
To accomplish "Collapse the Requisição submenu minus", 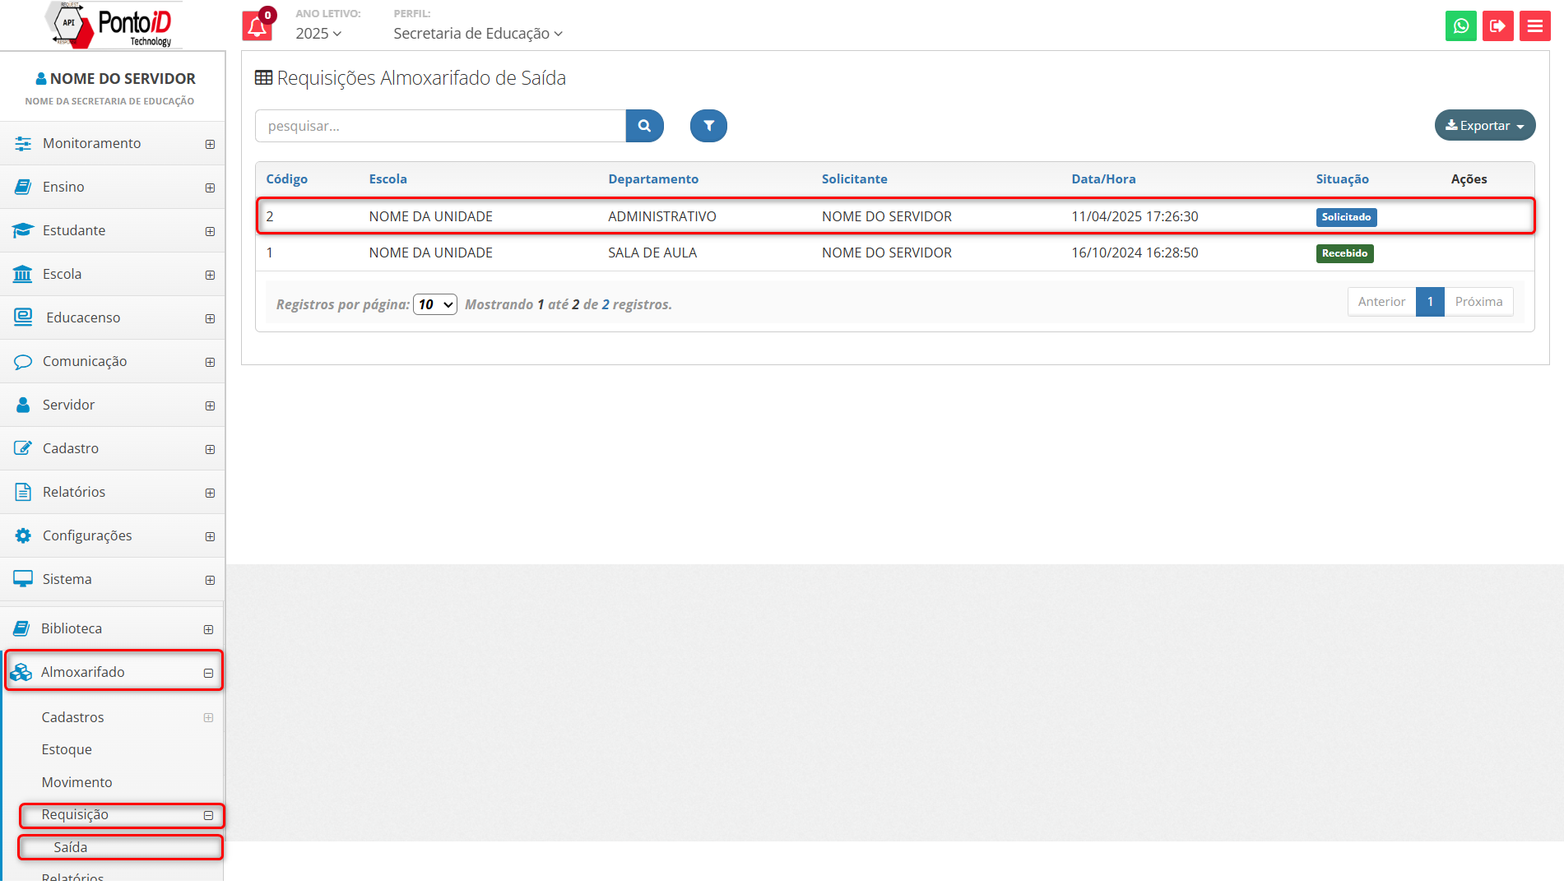I will [x=208, y=815].
